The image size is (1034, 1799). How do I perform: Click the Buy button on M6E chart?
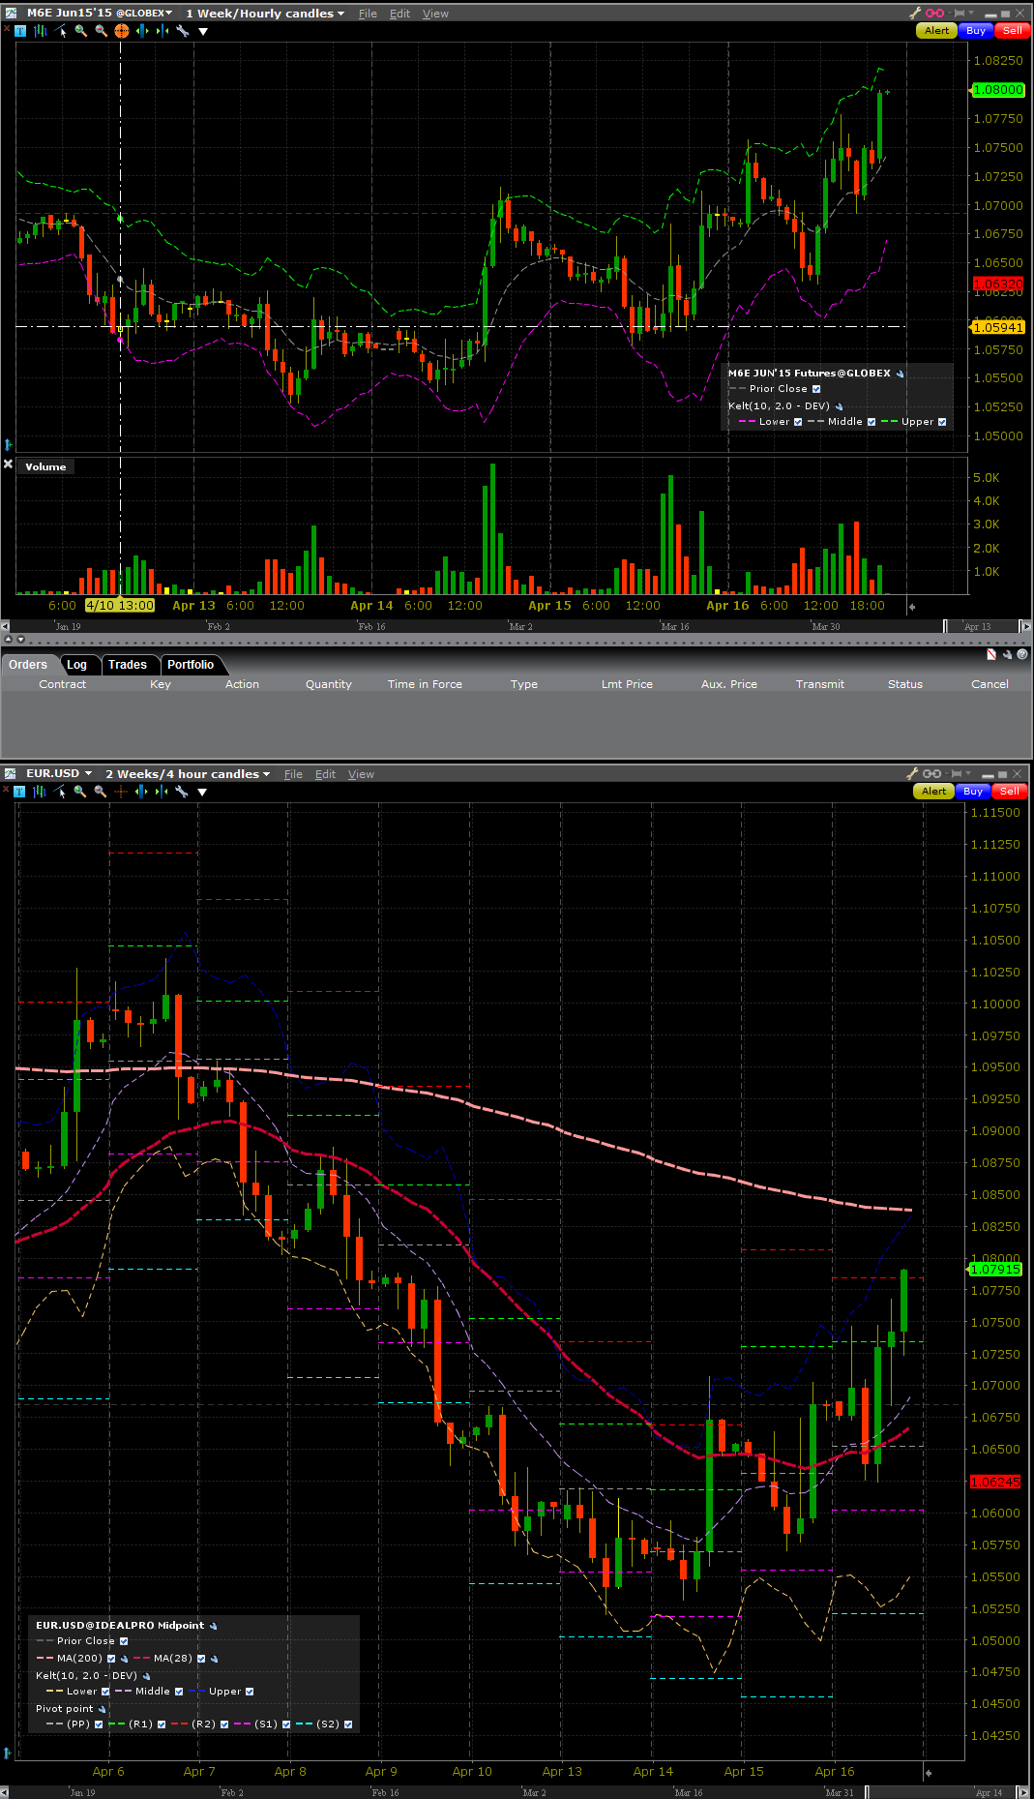(976, 31)
